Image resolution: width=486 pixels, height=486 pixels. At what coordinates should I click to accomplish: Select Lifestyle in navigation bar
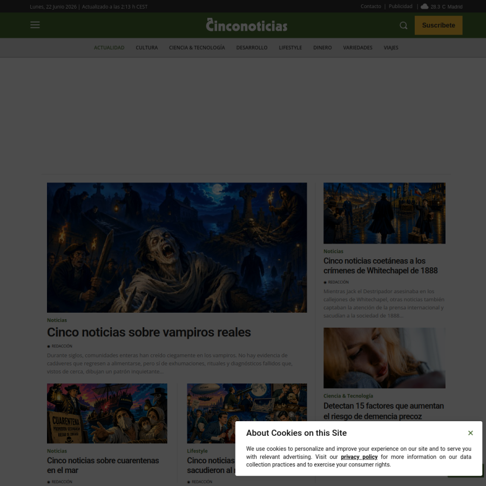290,48
